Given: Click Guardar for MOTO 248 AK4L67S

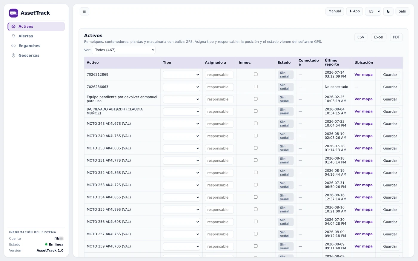Looking at the screenshot, I should [x=390, y=124].
